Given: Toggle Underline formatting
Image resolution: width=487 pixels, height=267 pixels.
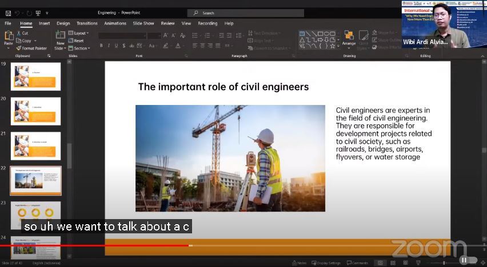Looking at the screenshot, I should [116, 46].
